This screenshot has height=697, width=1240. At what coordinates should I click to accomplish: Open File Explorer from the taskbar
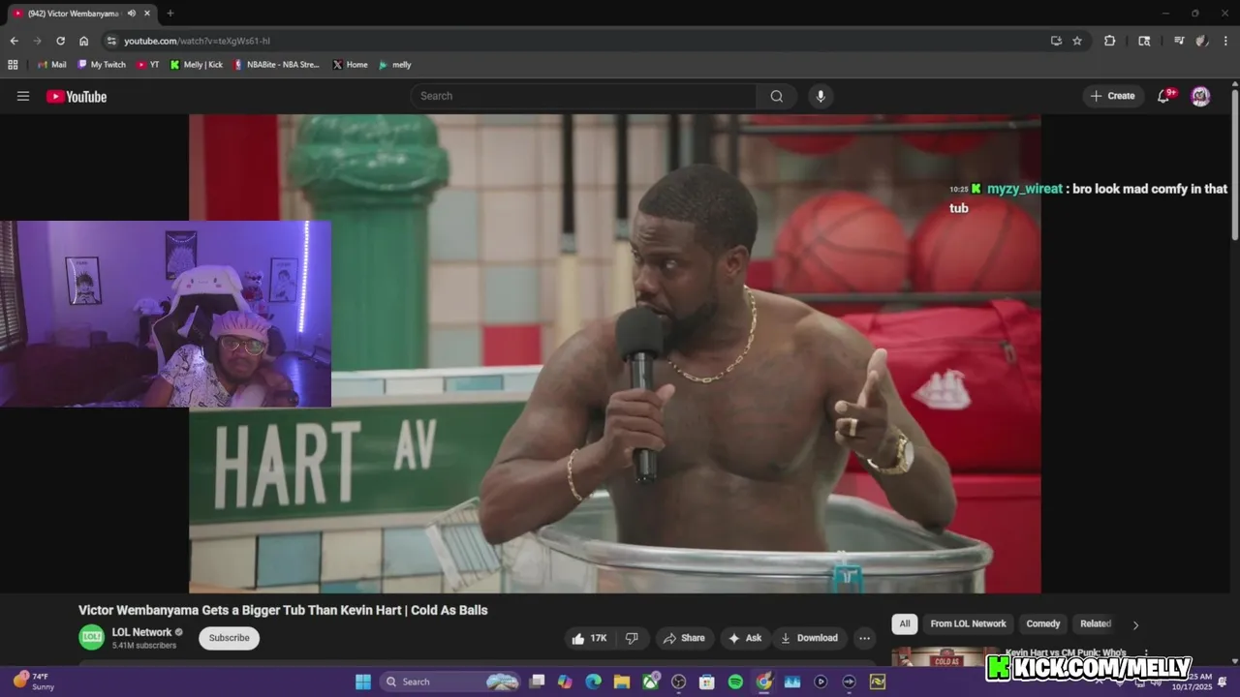tap(622, 682)
